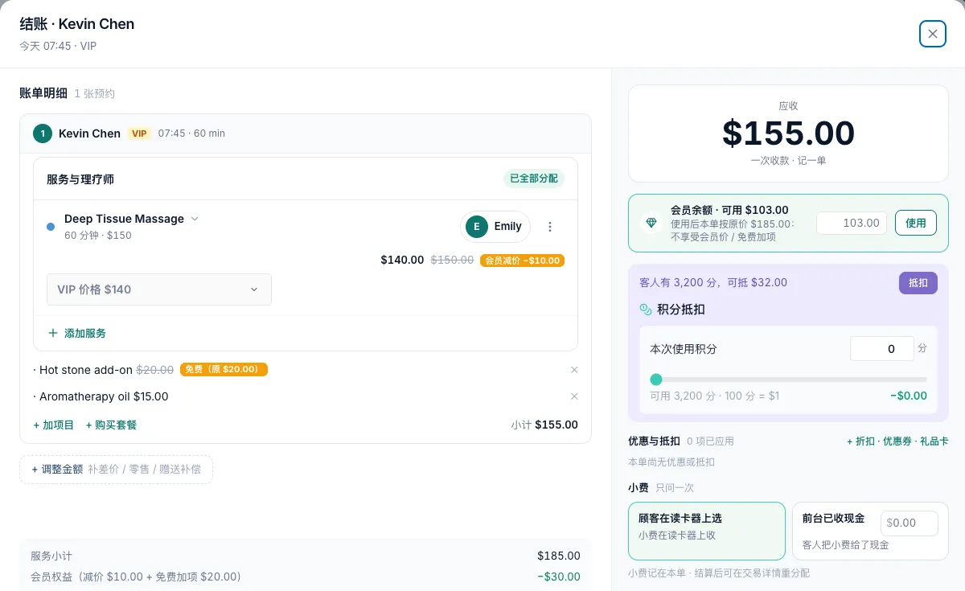Image resolution: width=965 pixels, height=591 pixels.
Task: Click the 60 分钟 · $150 service detail
Action: pyautogui.click(x=98, y=236)
